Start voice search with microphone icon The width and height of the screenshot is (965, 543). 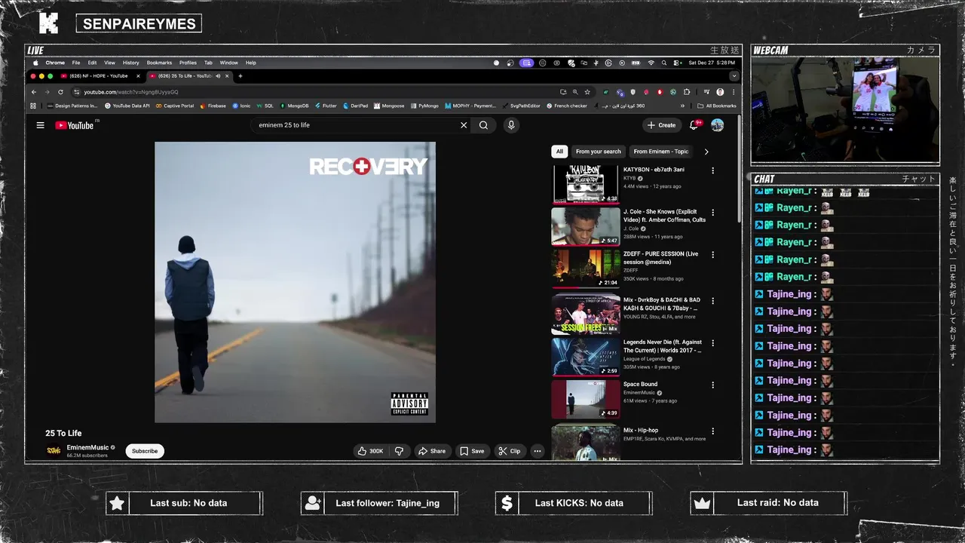click(511, 125)
